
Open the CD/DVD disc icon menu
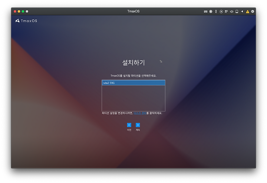click(221, 12)
